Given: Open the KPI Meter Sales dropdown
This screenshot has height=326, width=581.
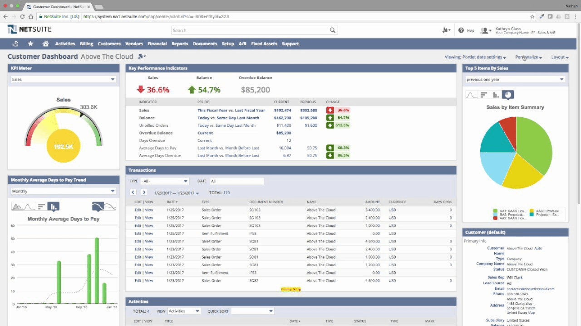Looking at the screenshot, I should [x=64, y=79].
